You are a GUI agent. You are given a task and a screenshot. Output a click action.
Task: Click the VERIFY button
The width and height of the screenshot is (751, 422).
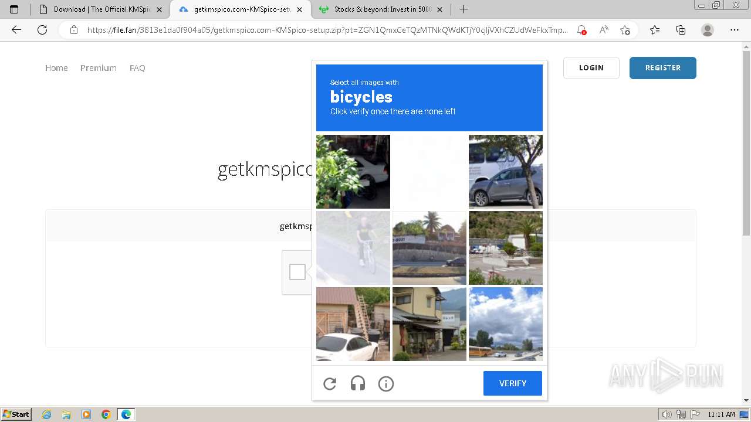click(x=513, y=383)
